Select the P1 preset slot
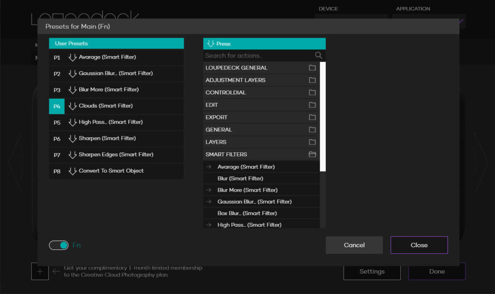495x294 pixels. (x=57, y=58)
